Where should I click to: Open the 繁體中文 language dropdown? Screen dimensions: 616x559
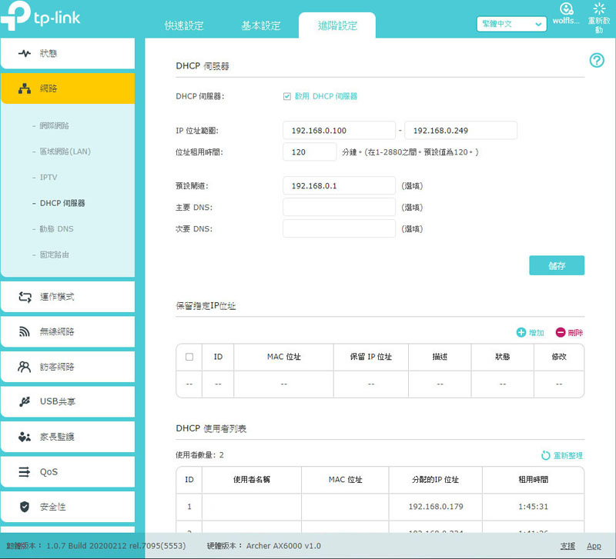511,24
